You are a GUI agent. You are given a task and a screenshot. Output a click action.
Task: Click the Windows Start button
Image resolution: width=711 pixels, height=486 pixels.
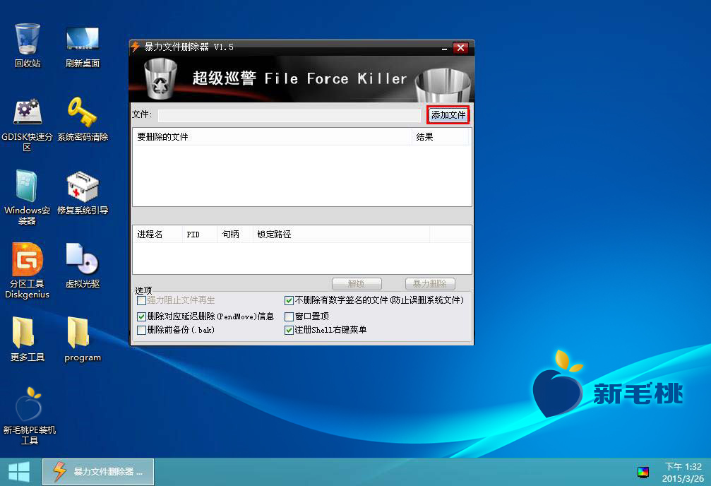(x=19, y=472)
